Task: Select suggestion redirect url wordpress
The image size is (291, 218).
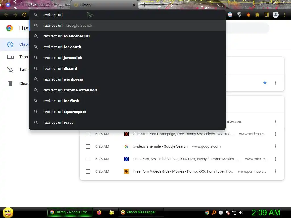Action: pos(127,79)
